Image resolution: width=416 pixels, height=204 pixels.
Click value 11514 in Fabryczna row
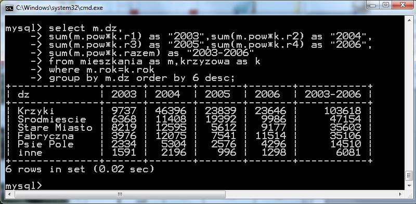click(x=270, y=136)
